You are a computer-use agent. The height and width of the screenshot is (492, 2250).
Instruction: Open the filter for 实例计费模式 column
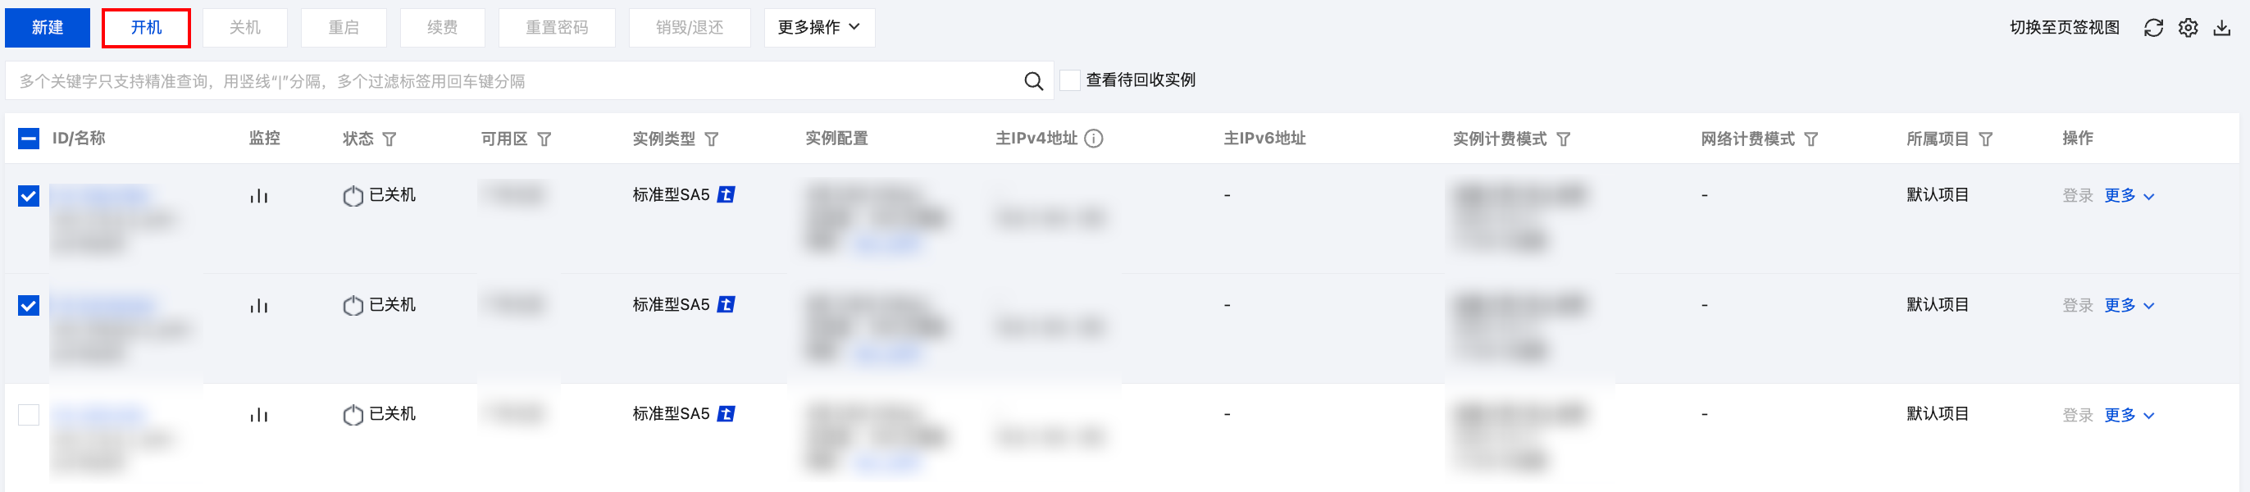[1564, 139]
